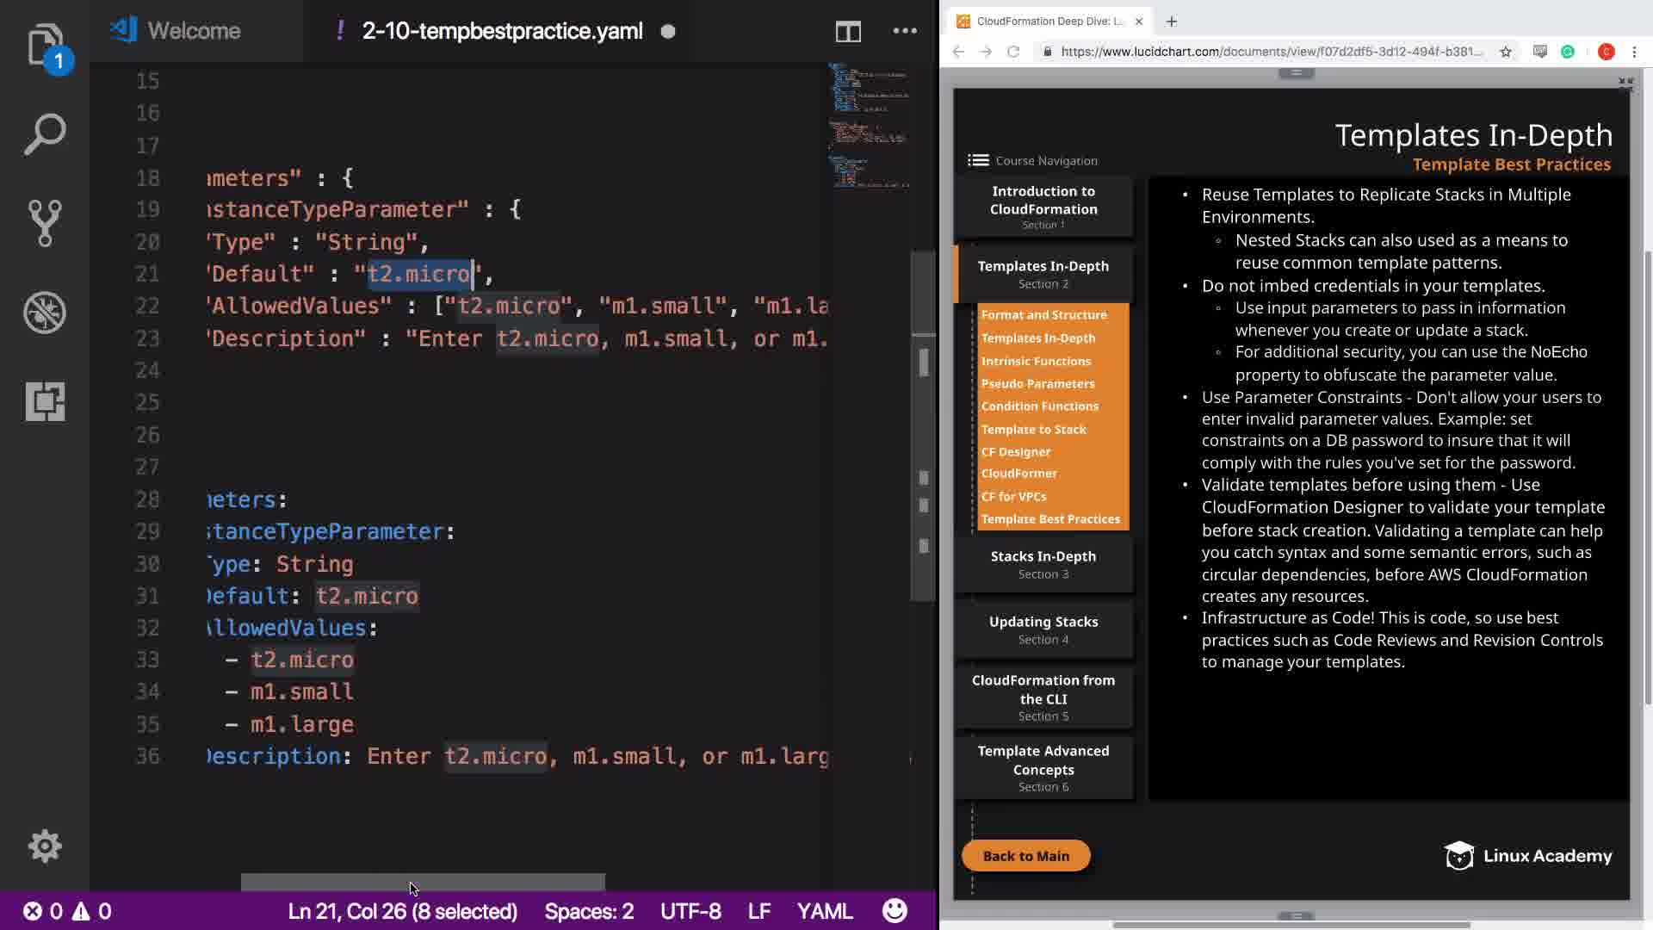Open the Search view icon

click(45, 134)
